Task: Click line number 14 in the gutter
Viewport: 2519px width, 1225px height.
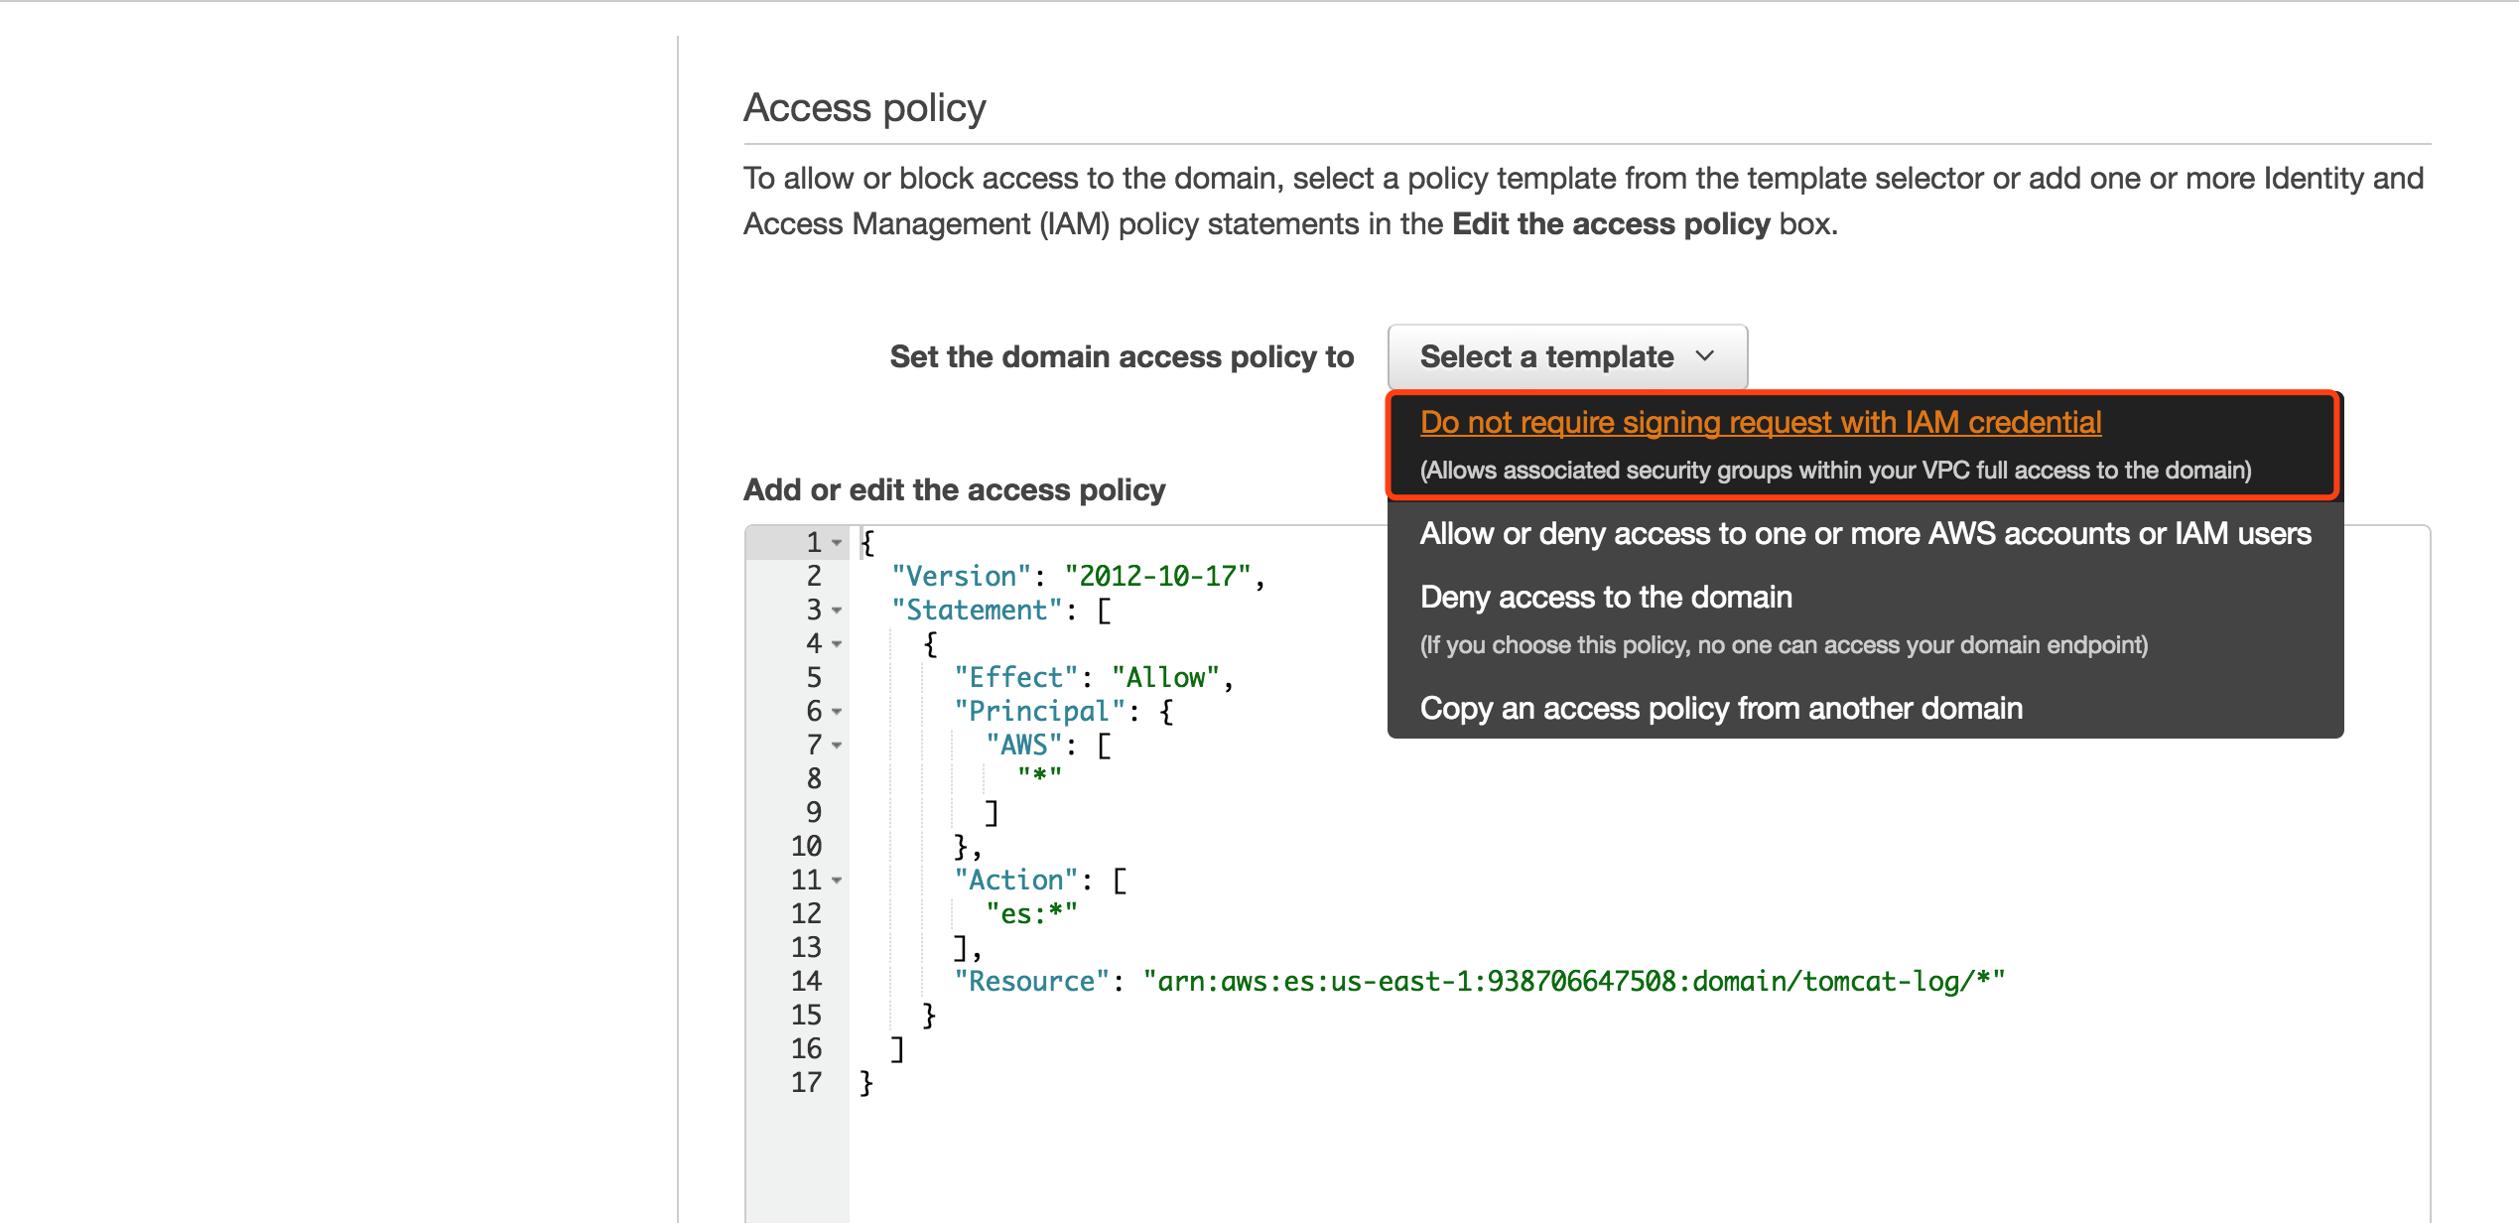Action: pos(806,982)
